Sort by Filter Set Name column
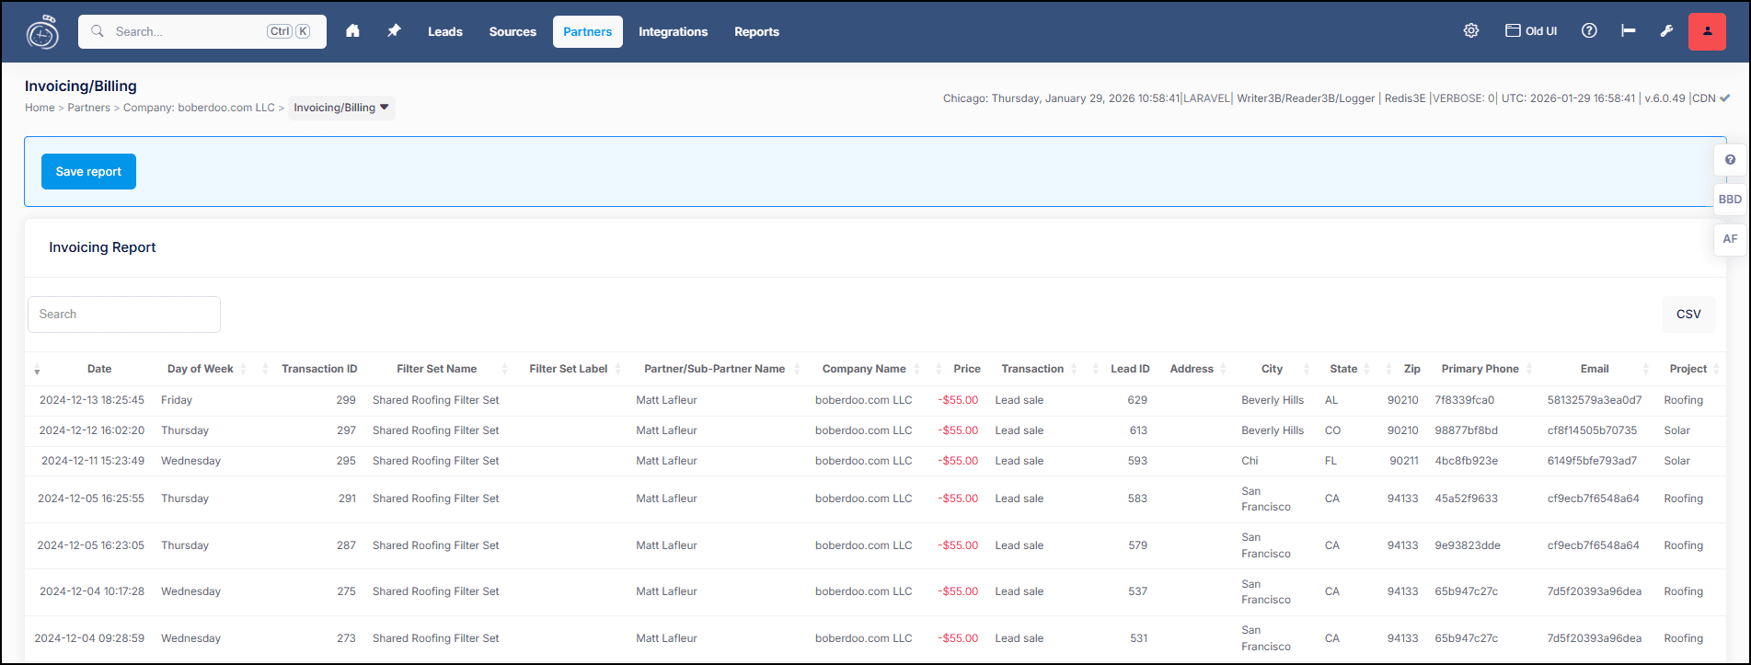 point(437,369)
